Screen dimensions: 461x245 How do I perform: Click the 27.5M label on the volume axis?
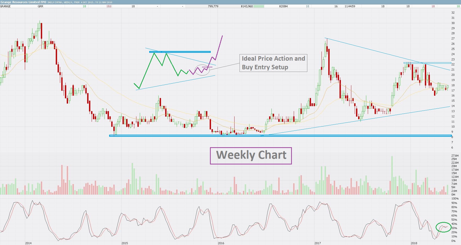point(455,156)
